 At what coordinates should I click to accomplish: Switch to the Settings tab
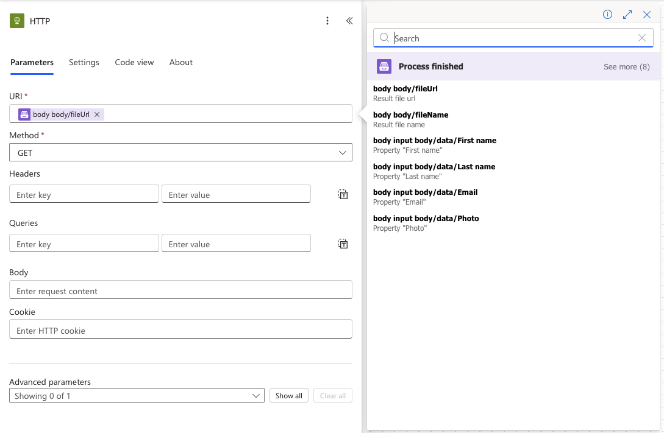point(84,62)
